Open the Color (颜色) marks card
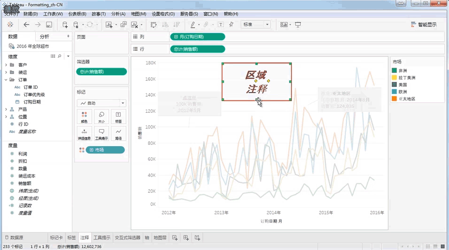This screenshot has height=250, width=449. click(84, 116)
